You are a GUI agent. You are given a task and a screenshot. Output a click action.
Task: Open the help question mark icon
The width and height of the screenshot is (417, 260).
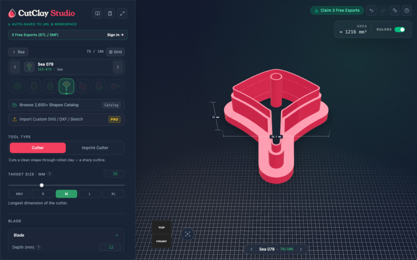[x=406, y=11]
